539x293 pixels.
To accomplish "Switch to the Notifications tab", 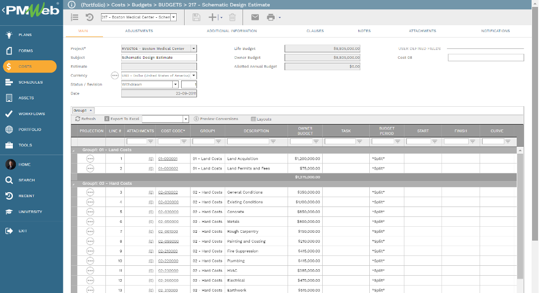I will (x=495, y=31).
